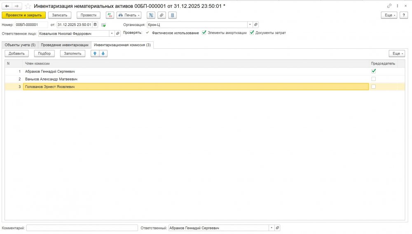Viewport: 412px width, 234px height.
Task: Uncheck the Документы затрат checkbox
Action: [252, 33]
